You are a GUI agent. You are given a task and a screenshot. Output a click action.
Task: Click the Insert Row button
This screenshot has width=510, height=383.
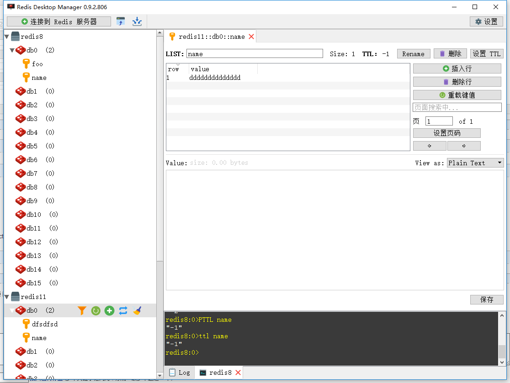click(457, 68)
